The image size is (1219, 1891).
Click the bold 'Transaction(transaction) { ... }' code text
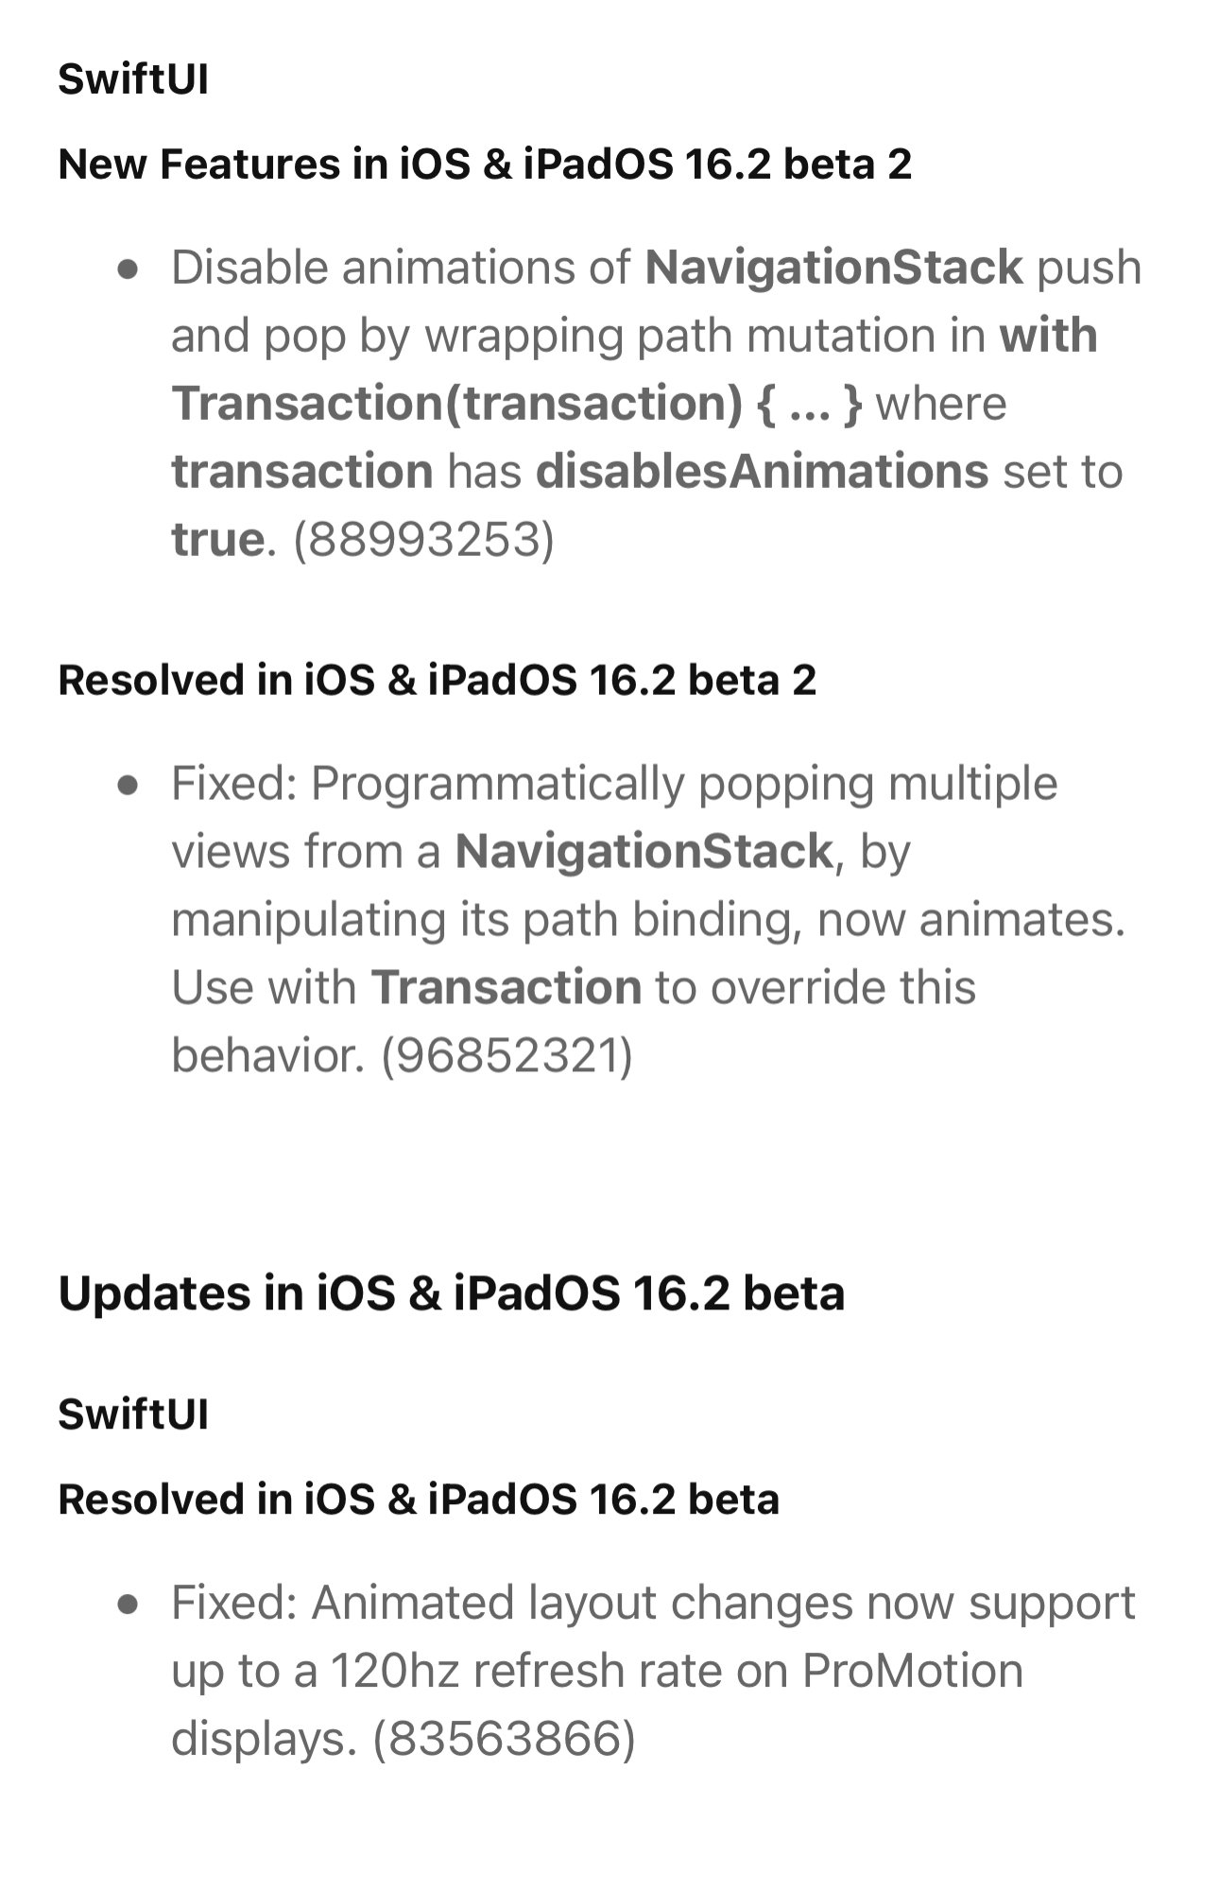[x=517, y=404]
